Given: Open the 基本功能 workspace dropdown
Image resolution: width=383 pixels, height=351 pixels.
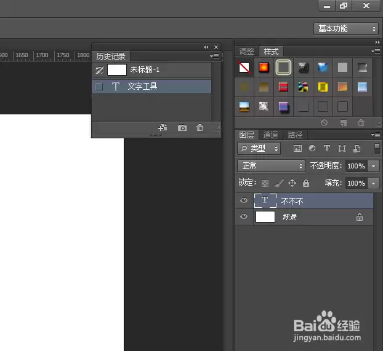Looking at the screenshot, I should click(x=346, y=29).
